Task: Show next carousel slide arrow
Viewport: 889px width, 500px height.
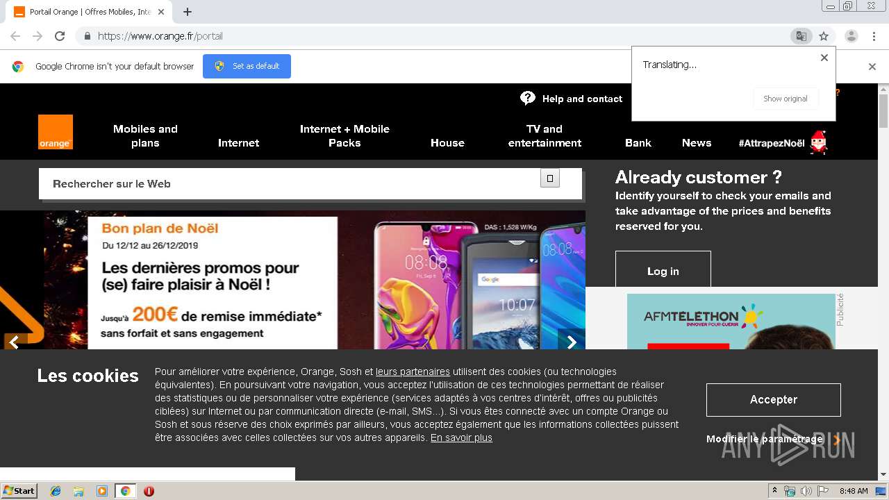Action: pyautogui.click(x=572, y=342)
